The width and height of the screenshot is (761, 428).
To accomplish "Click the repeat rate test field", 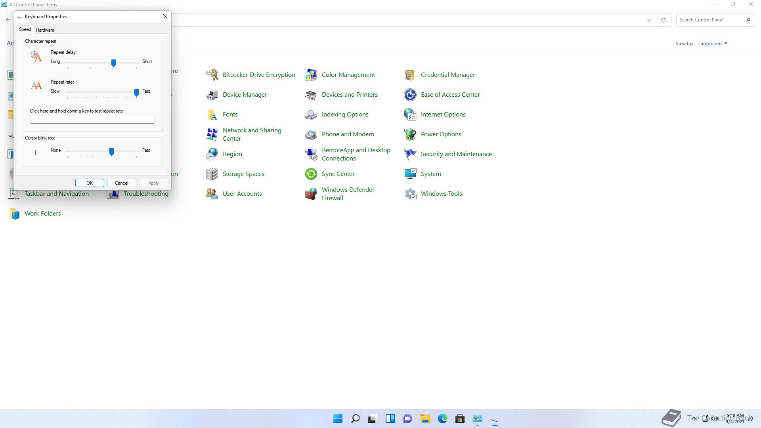I will 92,119.
